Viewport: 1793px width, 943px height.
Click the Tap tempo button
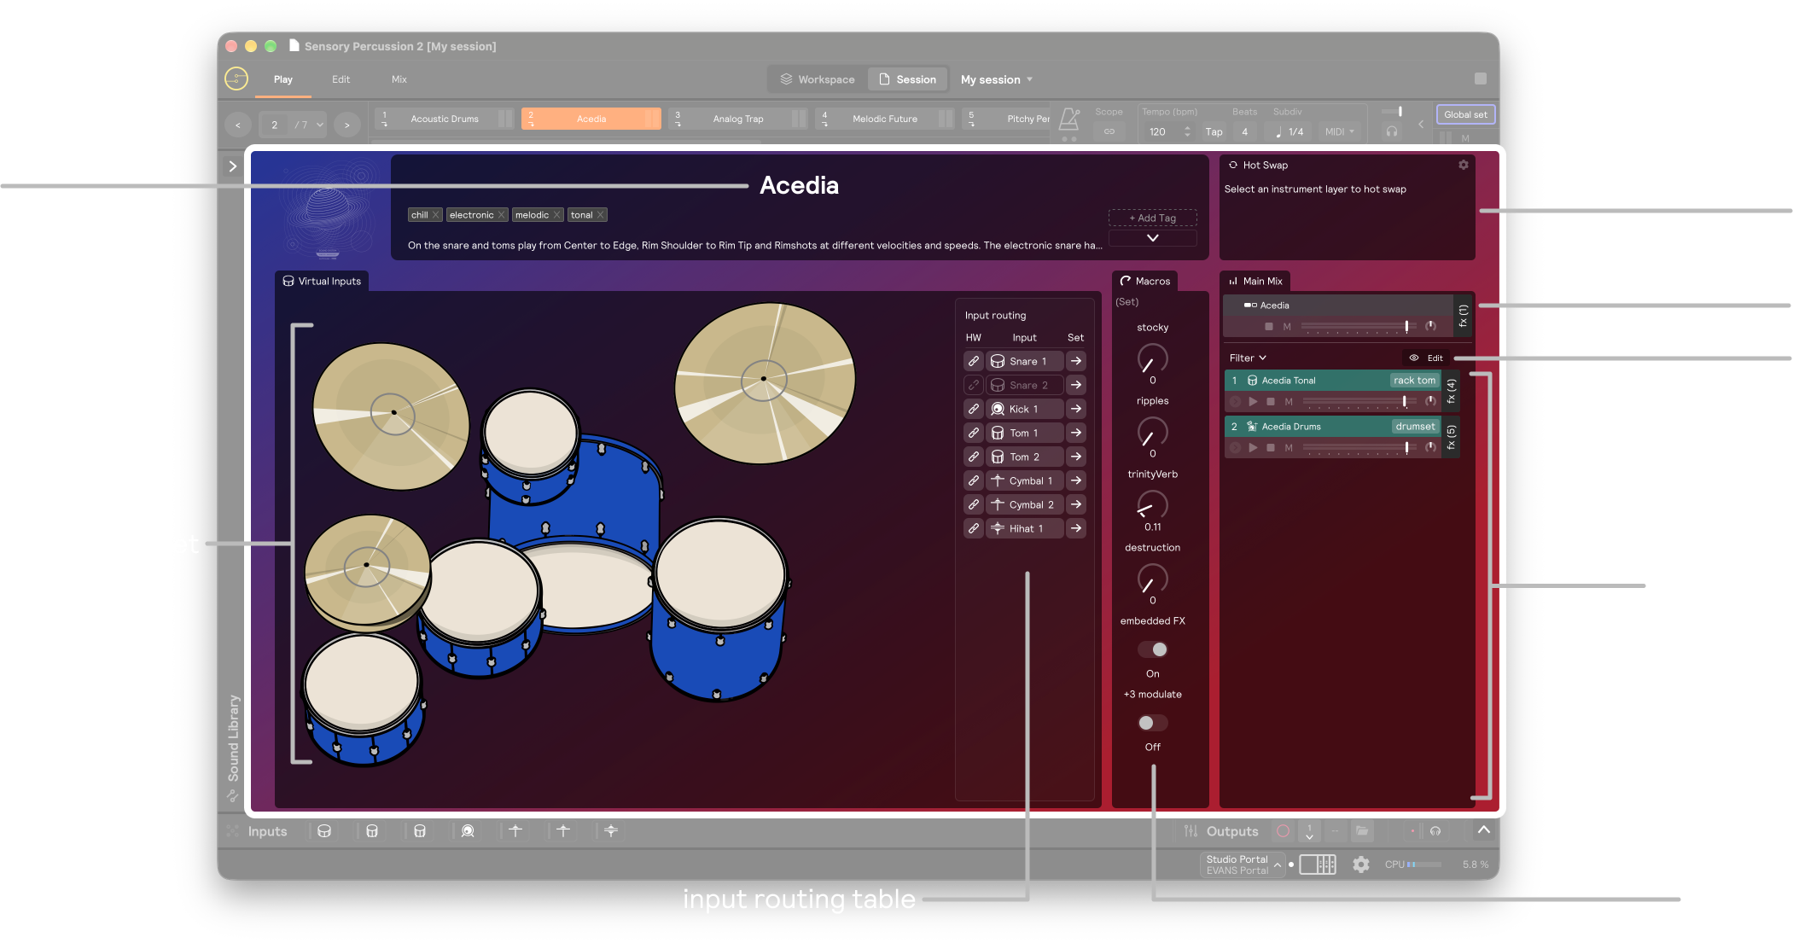pos(1214,131)
